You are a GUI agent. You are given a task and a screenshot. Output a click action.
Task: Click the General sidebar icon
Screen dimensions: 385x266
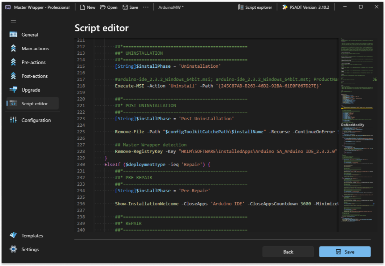13,34
